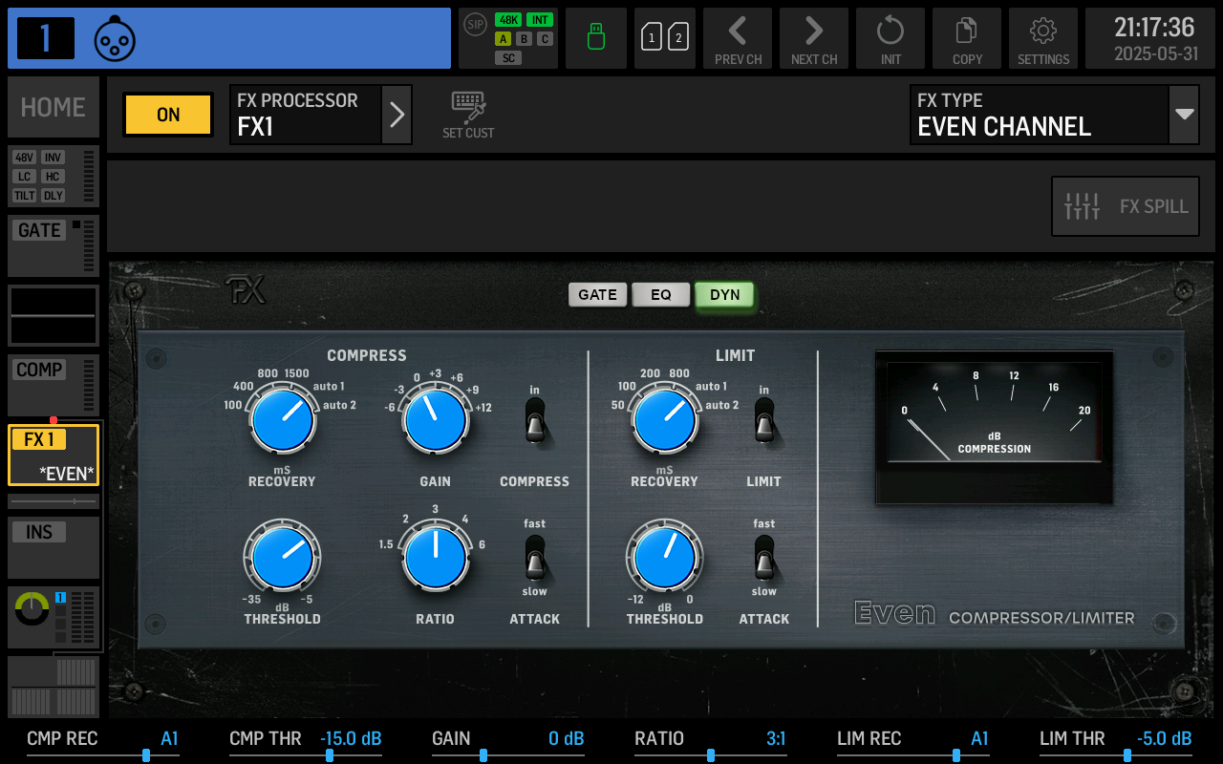
Task: Flip the COMPRESS in/out switch
Action: [x=534, y=420]
